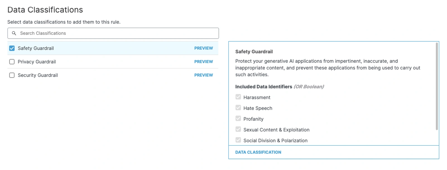The image size is (447, 170).
Task: Open the Privacy Guardrail preview
Action: click(203, 62)
